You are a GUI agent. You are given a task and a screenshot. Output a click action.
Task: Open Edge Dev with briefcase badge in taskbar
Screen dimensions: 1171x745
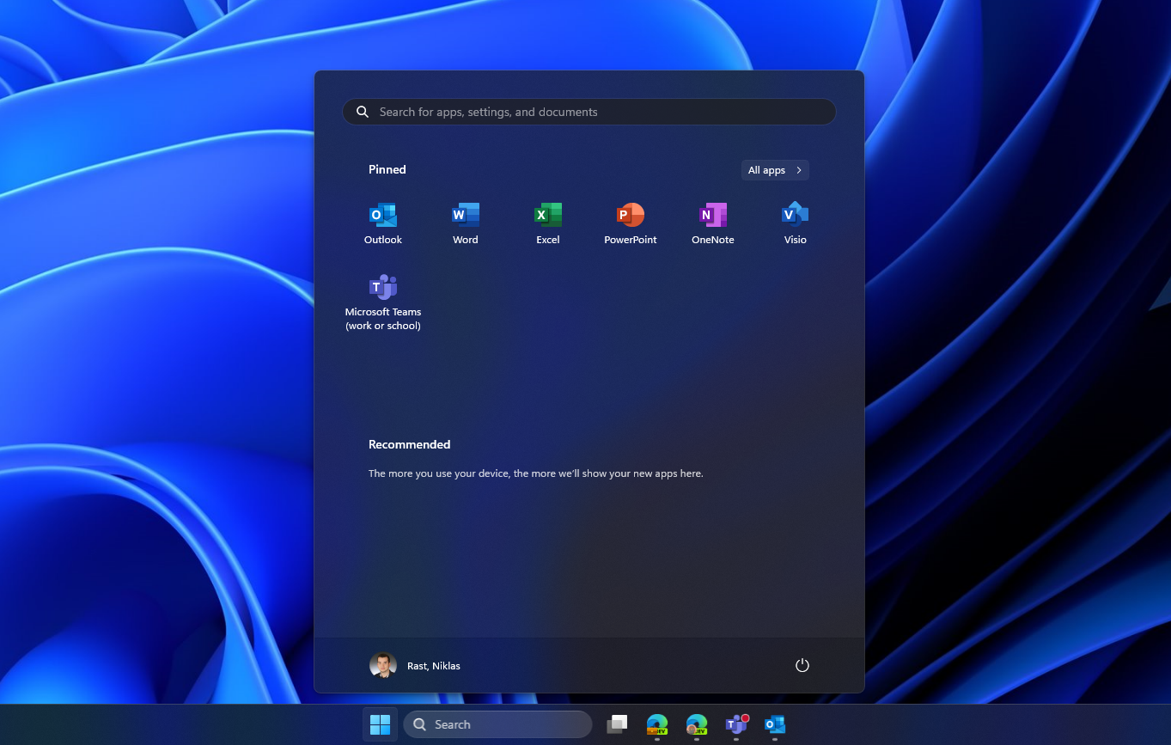[657, 724]
